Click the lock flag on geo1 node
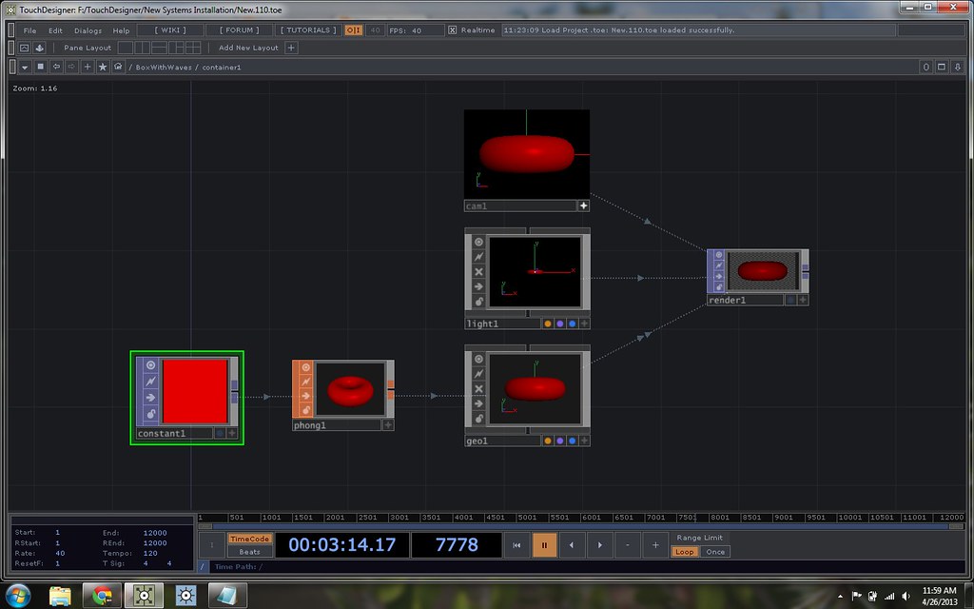Viewport: 974px width, 609px height. coord(478,419)
